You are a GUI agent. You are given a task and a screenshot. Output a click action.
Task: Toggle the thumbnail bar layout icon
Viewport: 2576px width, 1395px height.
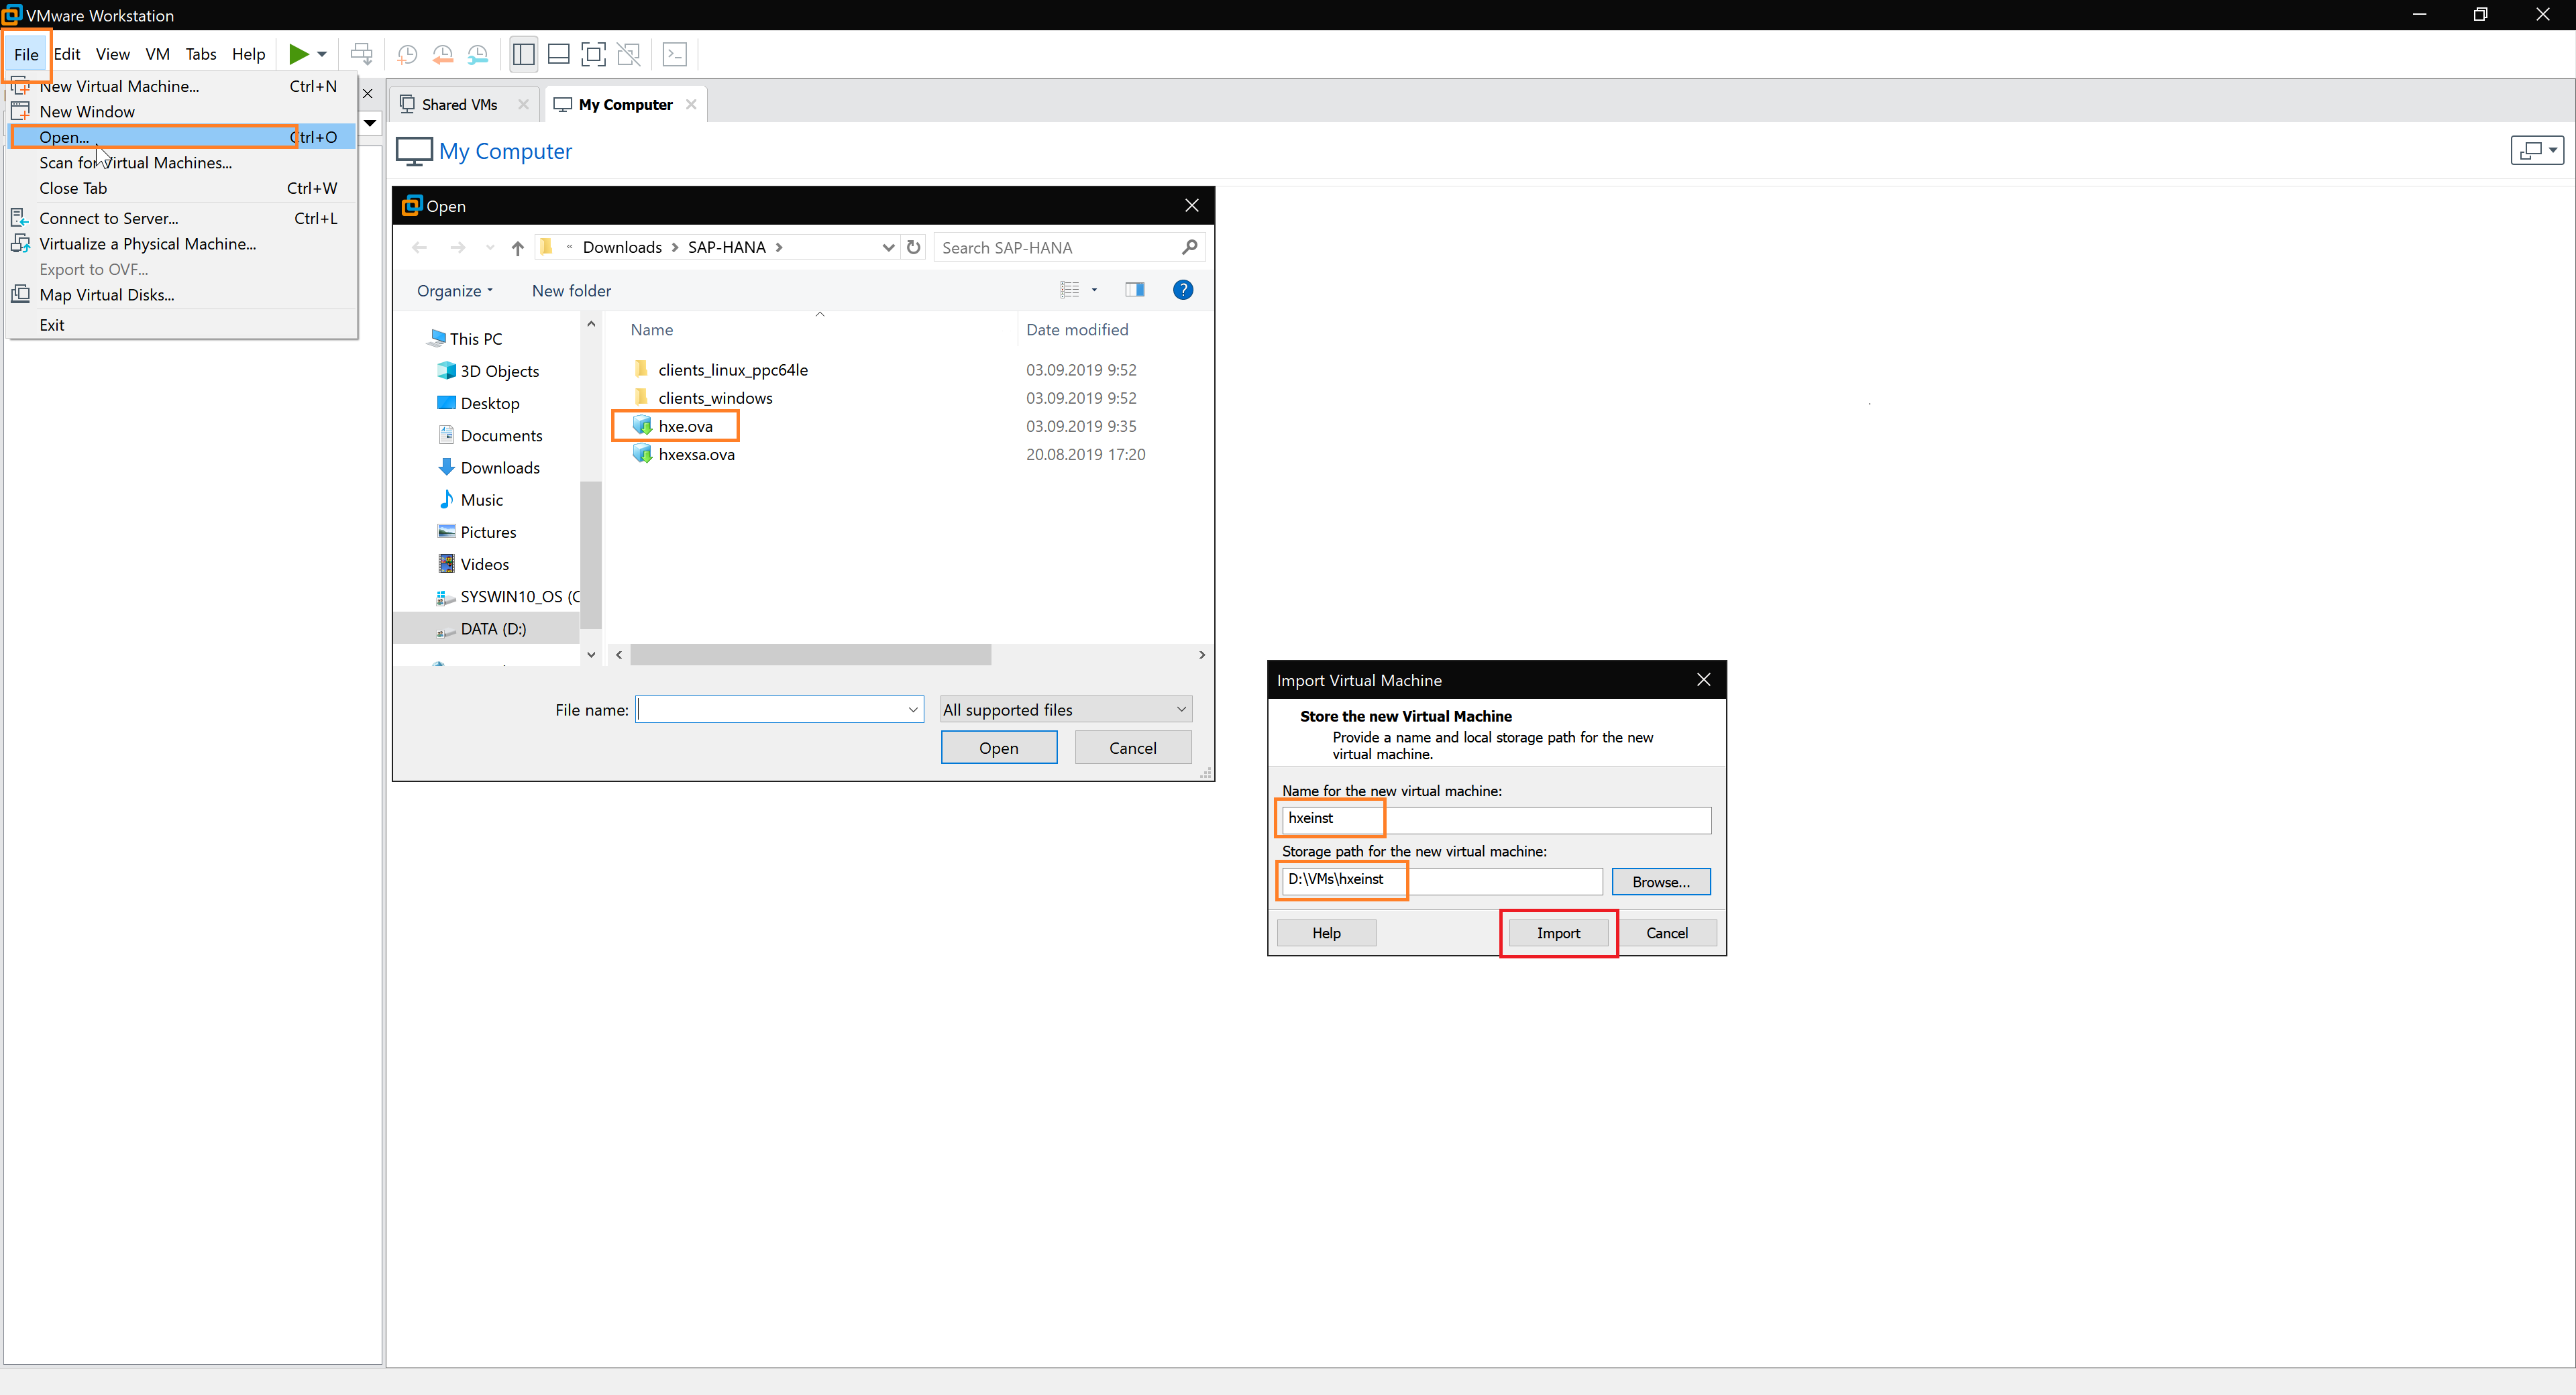[x=559, y=54]
